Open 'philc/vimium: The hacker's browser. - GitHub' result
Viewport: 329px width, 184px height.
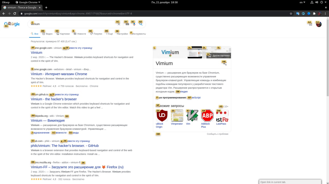65,146
